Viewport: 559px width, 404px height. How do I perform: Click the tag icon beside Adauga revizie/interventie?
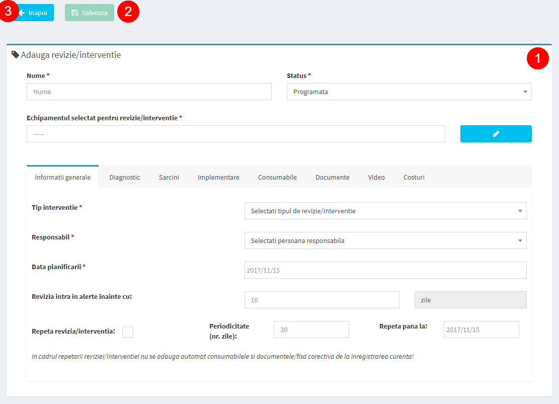[15, 54]
